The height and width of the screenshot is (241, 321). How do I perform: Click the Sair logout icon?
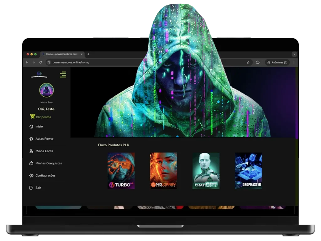(x=31, y=188)
